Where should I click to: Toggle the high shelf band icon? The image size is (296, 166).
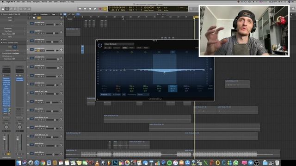pyautogui.click(x=186, y=52)
